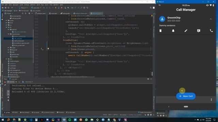Hide the Project panel with the minus icon

click(32, 14)
